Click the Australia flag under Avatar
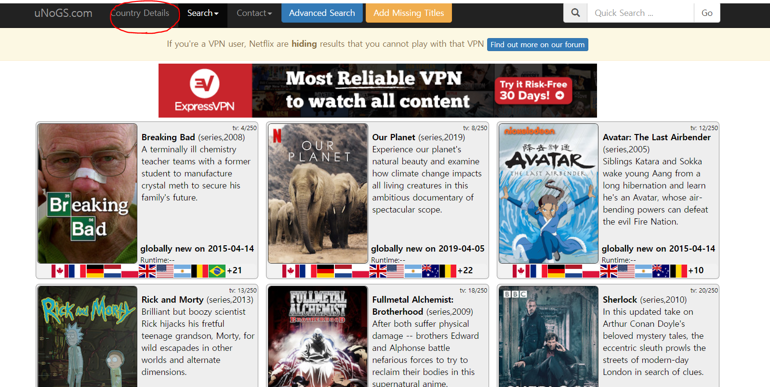 point(661,271)
